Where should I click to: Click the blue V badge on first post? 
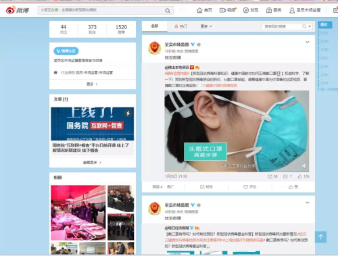[193, 45]
